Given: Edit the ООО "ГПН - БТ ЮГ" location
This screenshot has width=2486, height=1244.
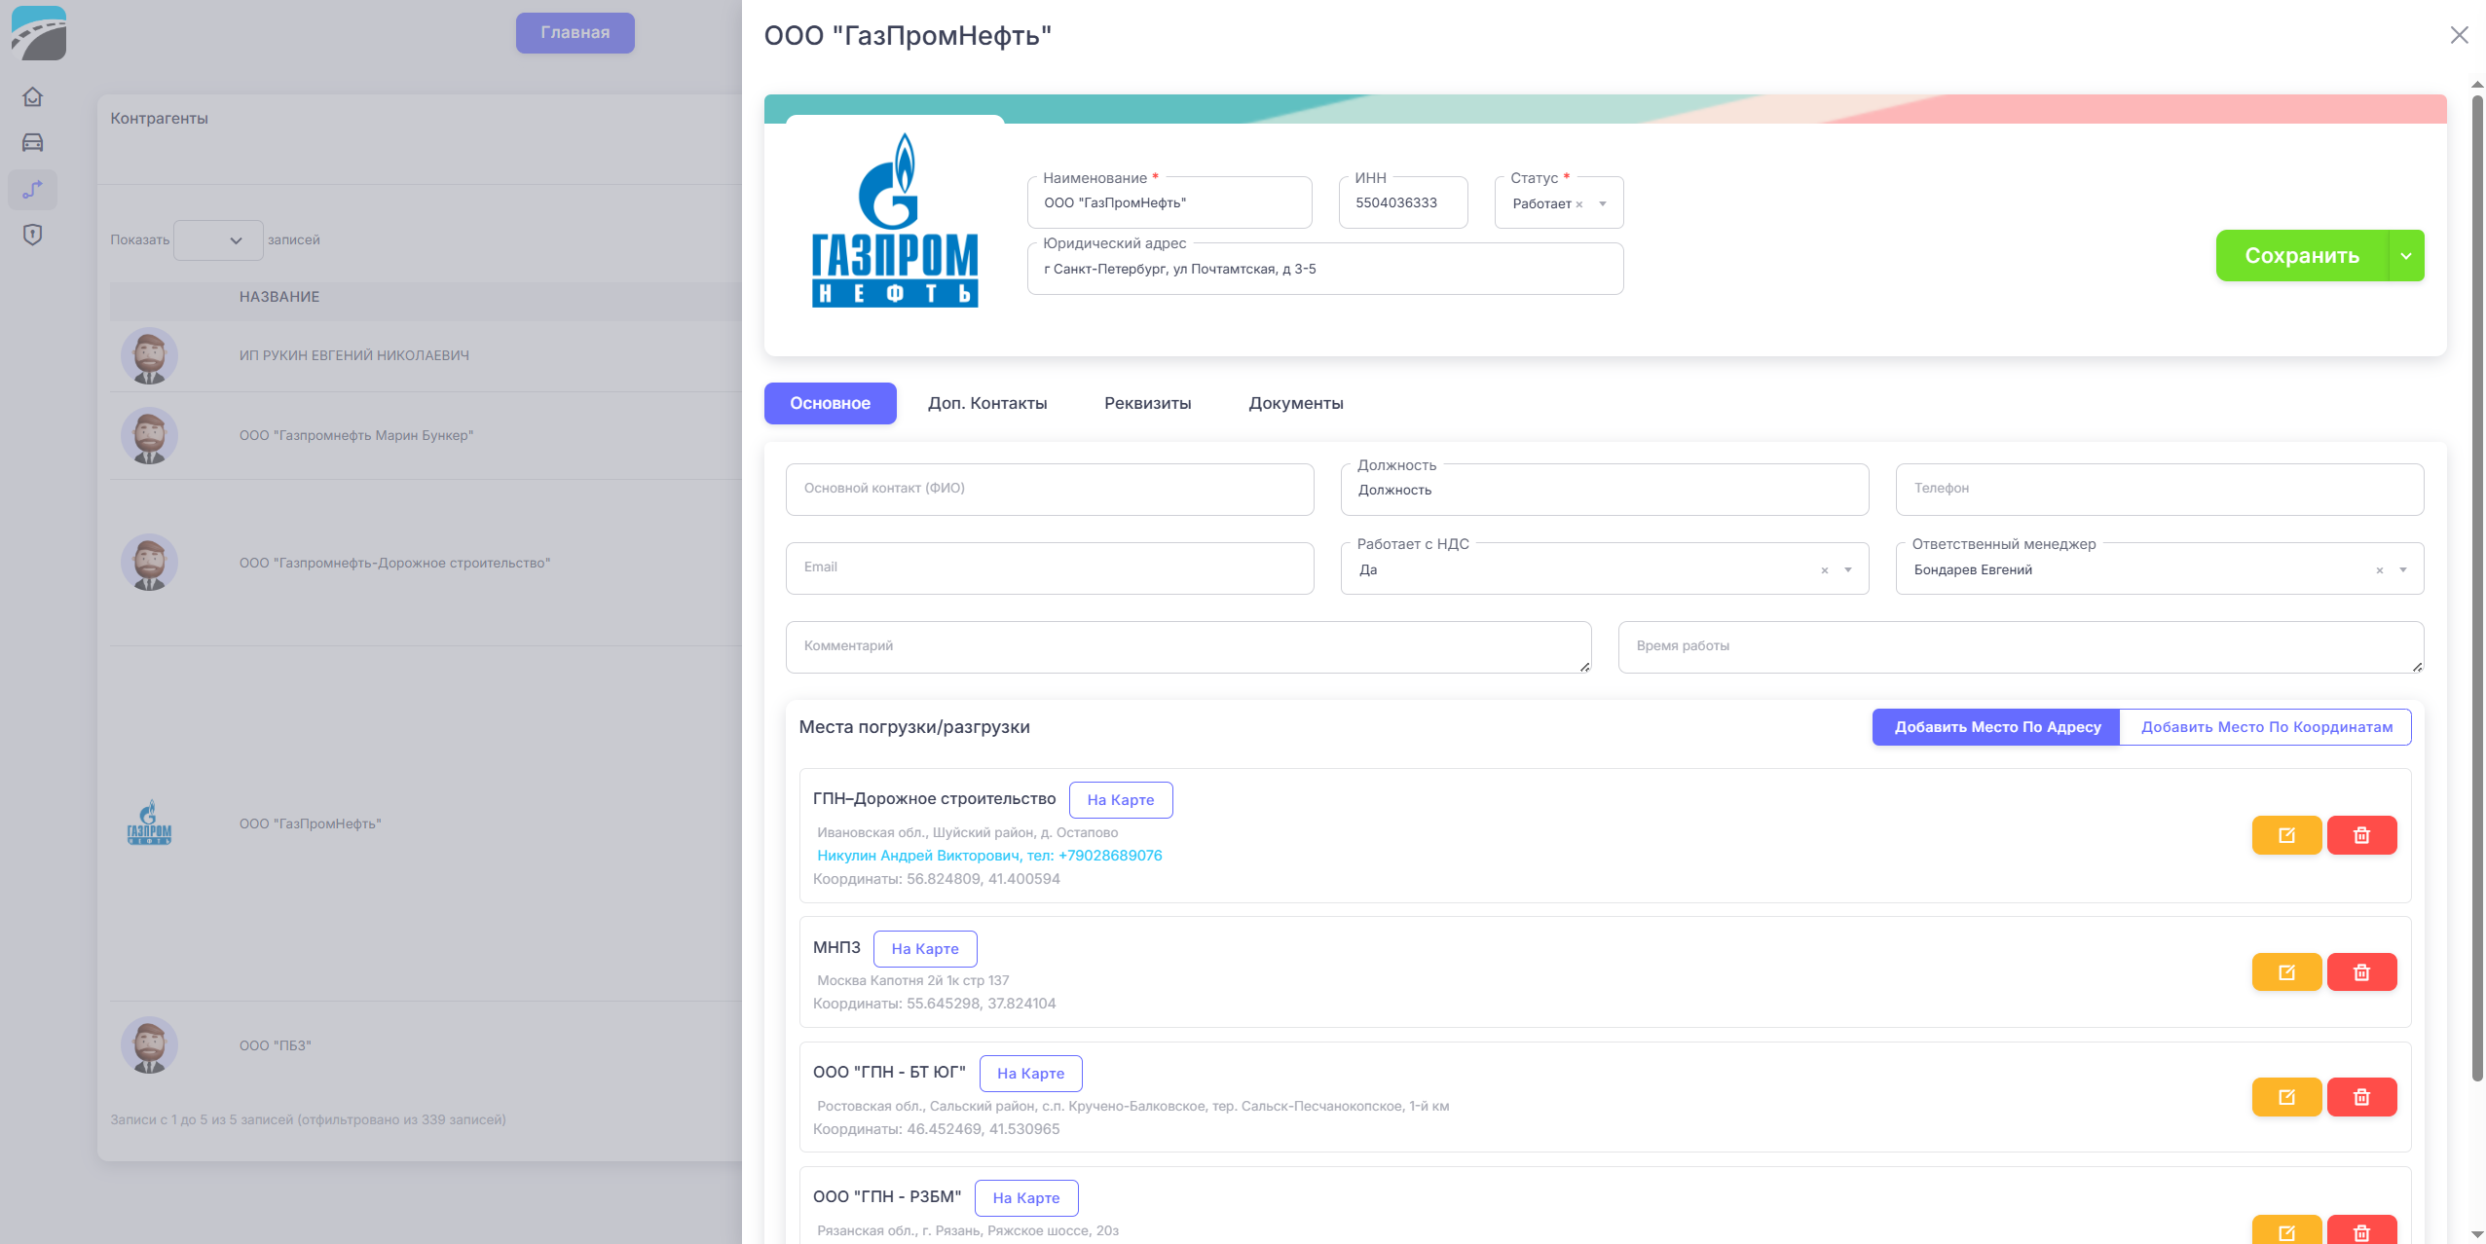Looking at the screenshot, I should [2286, 1097].
